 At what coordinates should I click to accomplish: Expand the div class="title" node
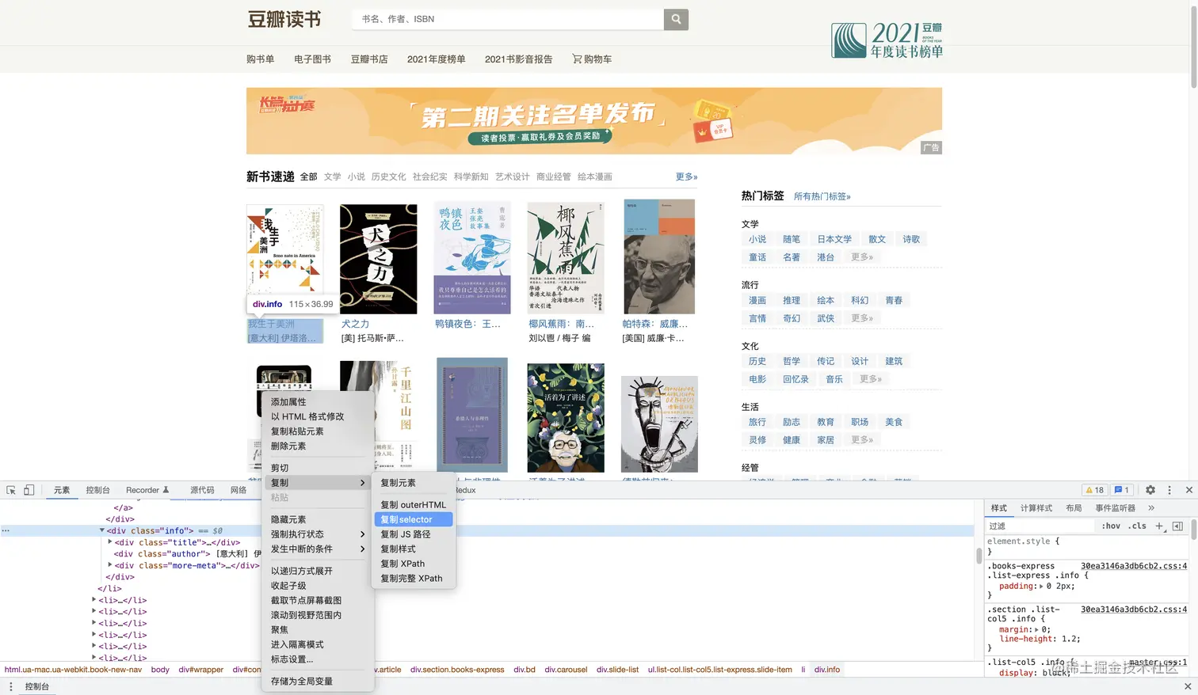pos(110,542)
